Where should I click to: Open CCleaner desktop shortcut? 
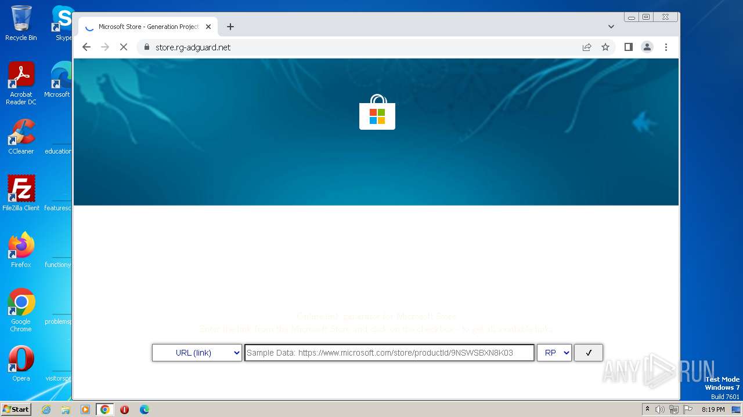click(21, 137)
